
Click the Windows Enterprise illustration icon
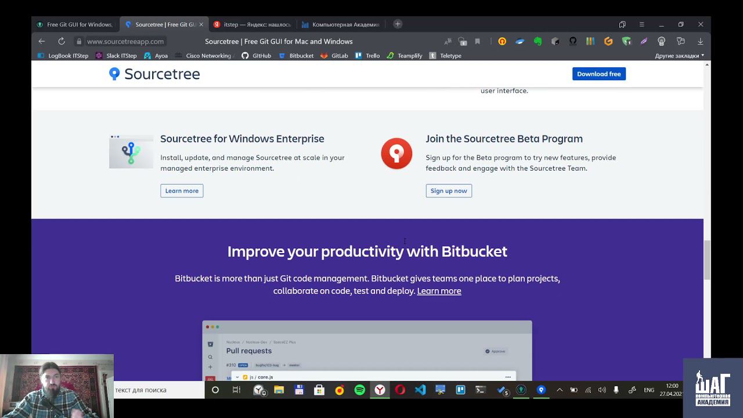coord(131,152)
